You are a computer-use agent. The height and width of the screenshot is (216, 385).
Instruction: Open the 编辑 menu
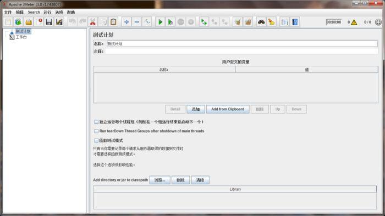(x=20, y=12)
